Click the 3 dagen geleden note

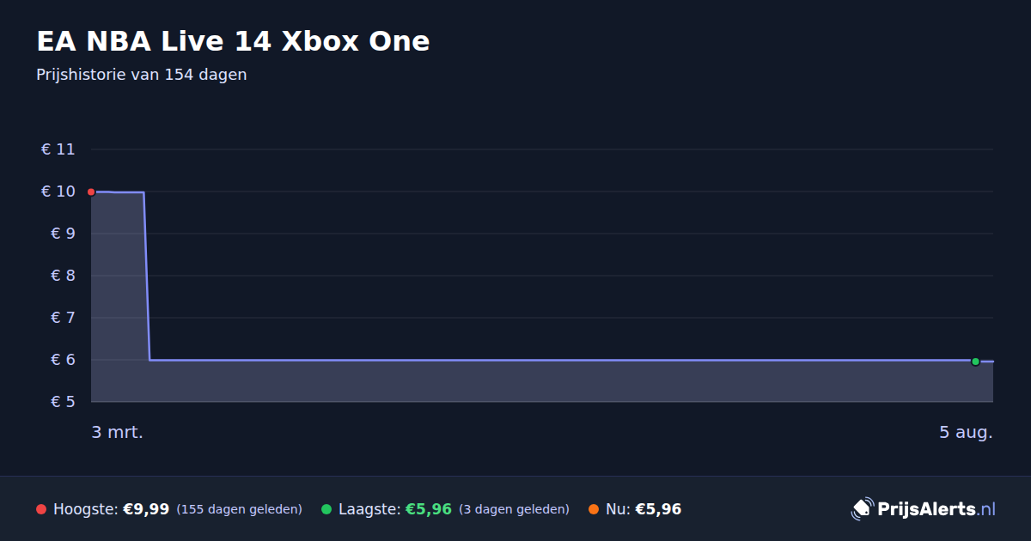tap(515, 509)
